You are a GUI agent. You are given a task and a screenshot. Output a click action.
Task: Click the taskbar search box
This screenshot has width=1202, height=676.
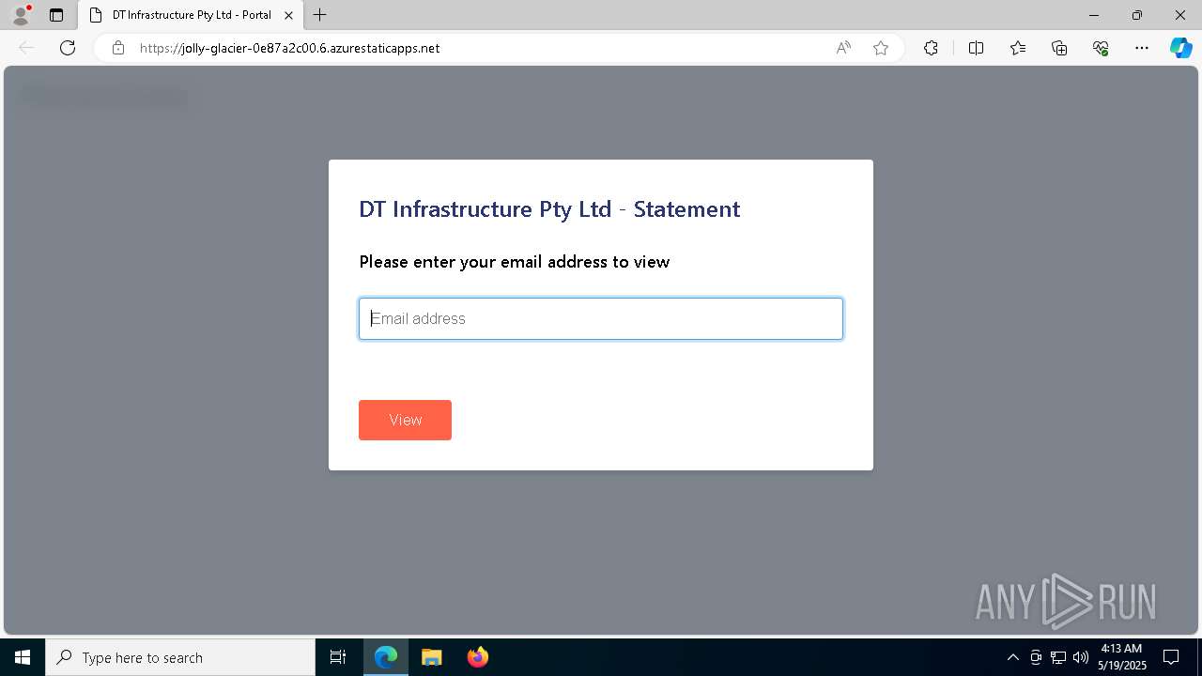pyautogui.click(x=180, y=657)
